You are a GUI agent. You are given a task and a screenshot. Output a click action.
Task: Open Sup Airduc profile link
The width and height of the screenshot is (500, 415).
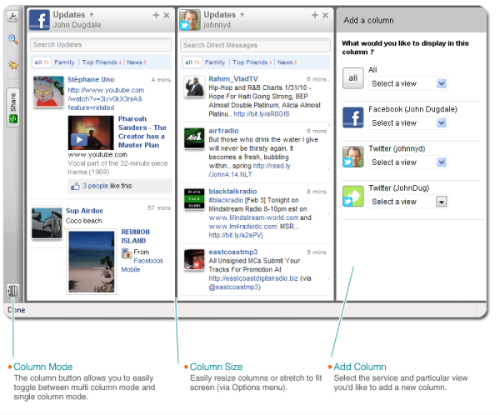click(84, 211)
